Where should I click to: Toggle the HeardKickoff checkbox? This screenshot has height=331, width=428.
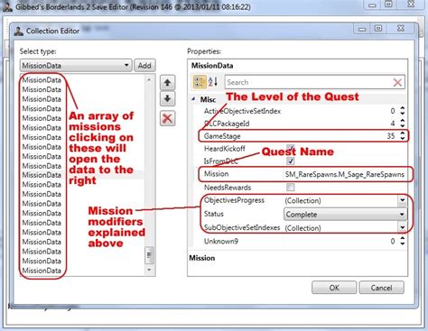tap(290, 148)
